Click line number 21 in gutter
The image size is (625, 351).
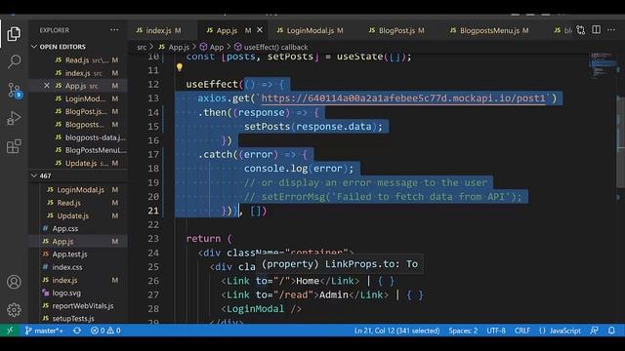(x=153, y=211)
